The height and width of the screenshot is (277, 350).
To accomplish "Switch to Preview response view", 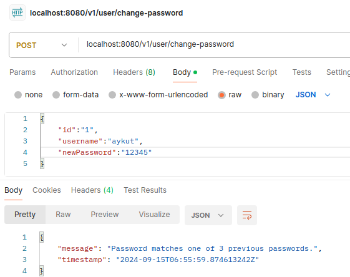I will pyautogui.click(x=105, y=215).
